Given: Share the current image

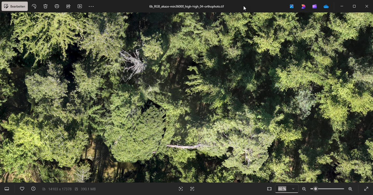Looking at the screenshot, I should 68,6.
